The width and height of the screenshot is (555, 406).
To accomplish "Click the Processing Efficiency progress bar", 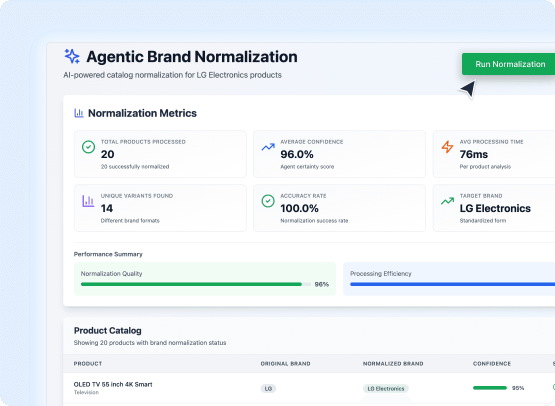I will click(452, 284).
